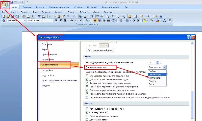Choose Миллиметры in the units list
The image size is (202, 121).
(157, 78)
